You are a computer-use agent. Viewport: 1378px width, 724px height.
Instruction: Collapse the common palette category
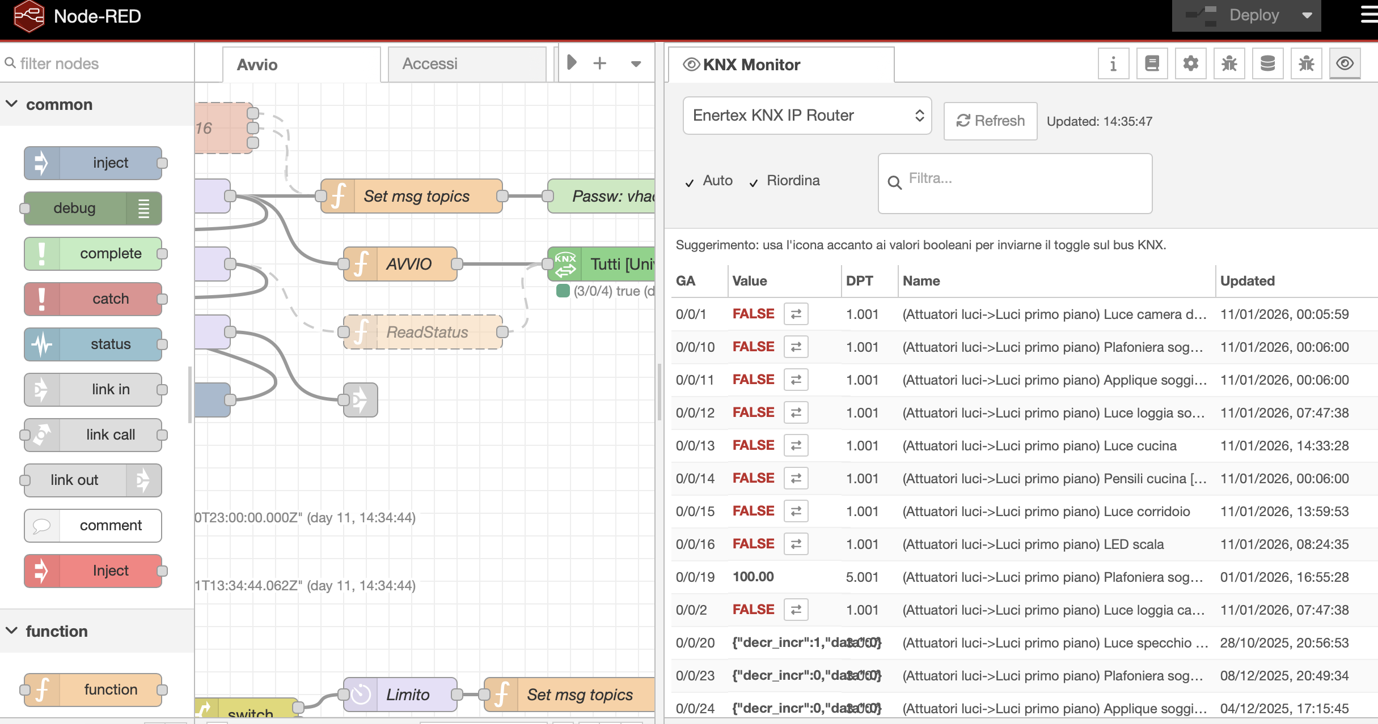pyautogui.click(x=12, y=104)
